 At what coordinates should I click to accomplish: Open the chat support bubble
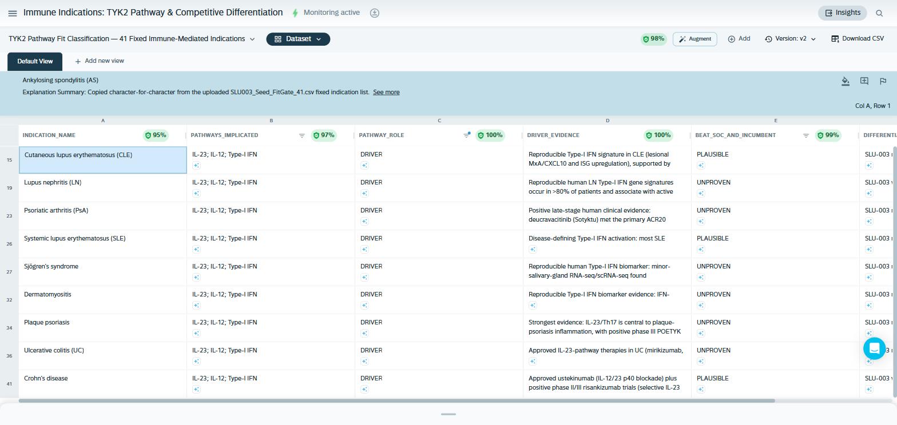[x=874, y=348]
